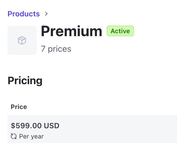177x143 pixels.
Task: Click the breadcrumb chevron after Products
Action: tap(46, 14)
